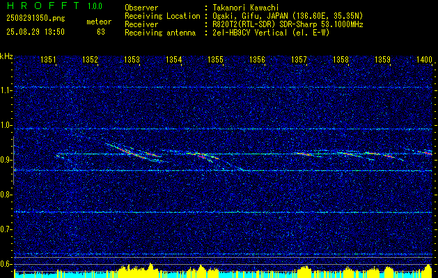Click the 1355 time marker
The width and height of the screenshot is (438, 278).
pos(216,60)
